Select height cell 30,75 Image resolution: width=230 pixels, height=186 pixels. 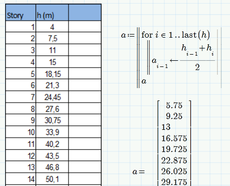(x=52, y=120)
